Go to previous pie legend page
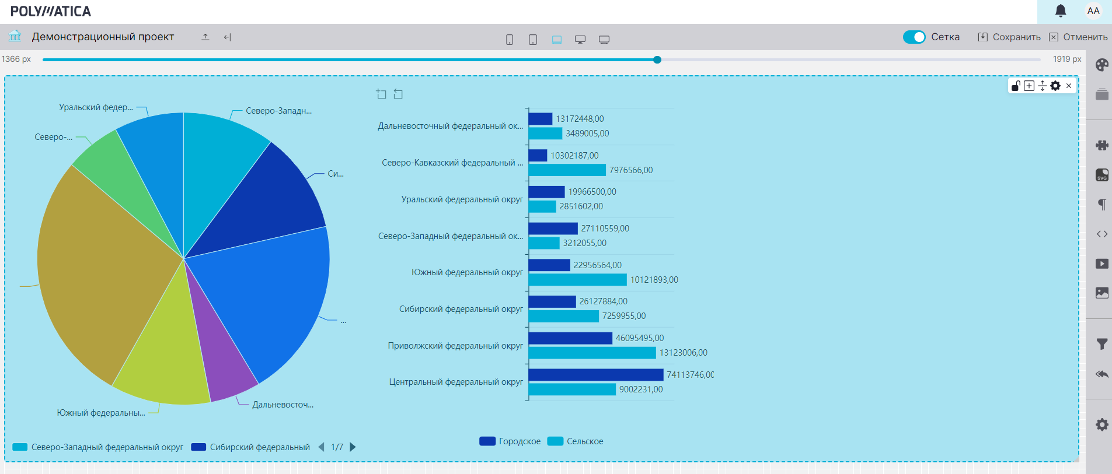 pyautogui.click(x=321, y=447)
